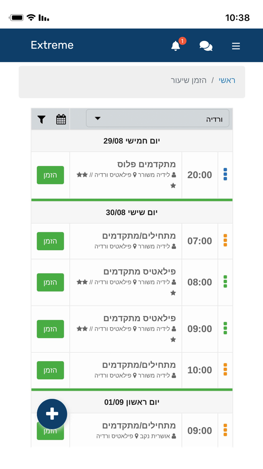Tap the Extreme logo in the header
263x469 pixels.
point(52,45)
